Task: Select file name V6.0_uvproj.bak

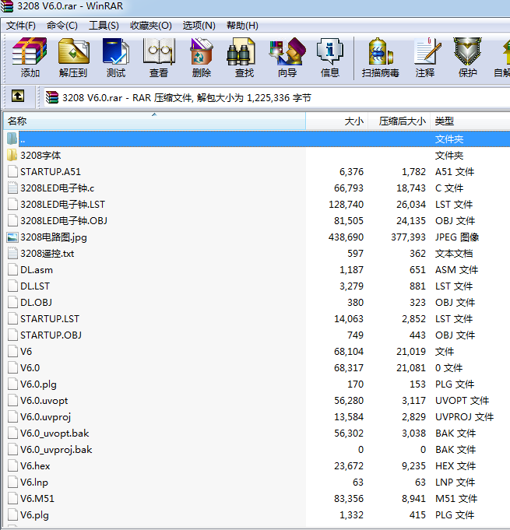Action: pyautogui.click(x=56, y=450)
